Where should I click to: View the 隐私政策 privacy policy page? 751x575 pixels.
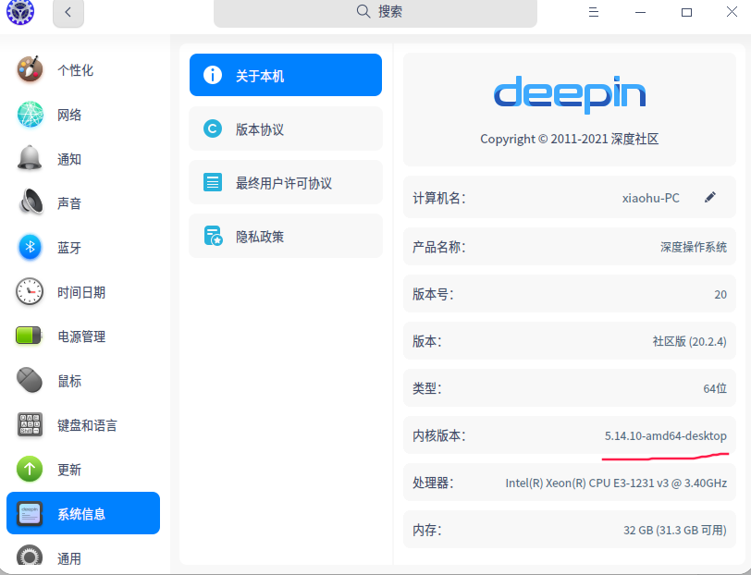[x=285, y=237]
